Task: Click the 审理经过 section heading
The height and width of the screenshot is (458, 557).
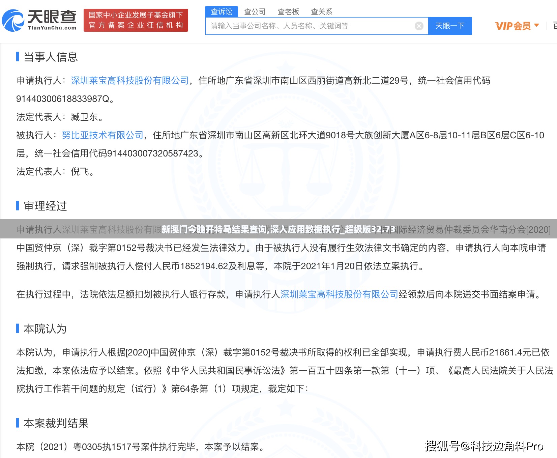Action: click(45, 206)
